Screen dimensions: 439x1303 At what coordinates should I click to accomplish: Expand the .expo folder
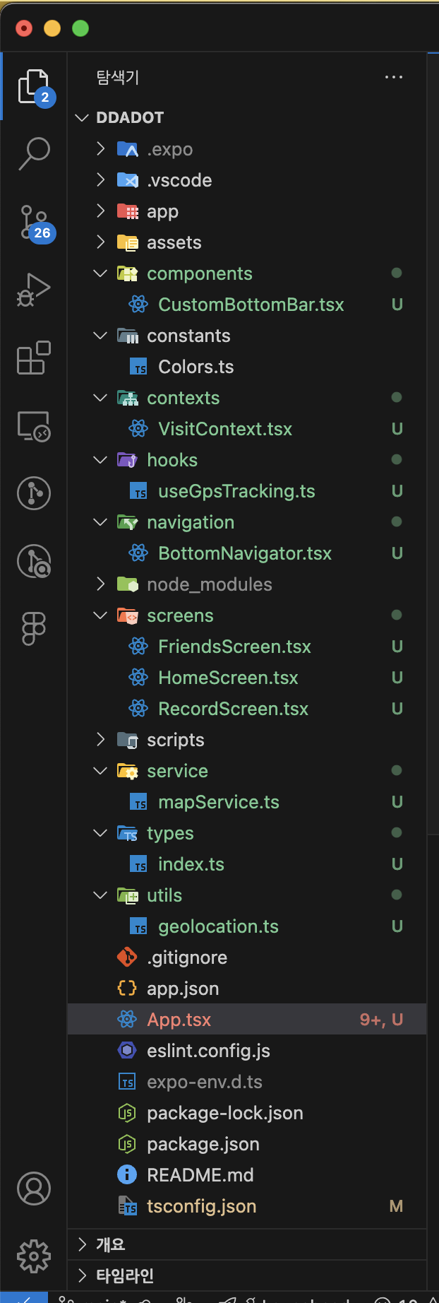click(x=100, y=148)
